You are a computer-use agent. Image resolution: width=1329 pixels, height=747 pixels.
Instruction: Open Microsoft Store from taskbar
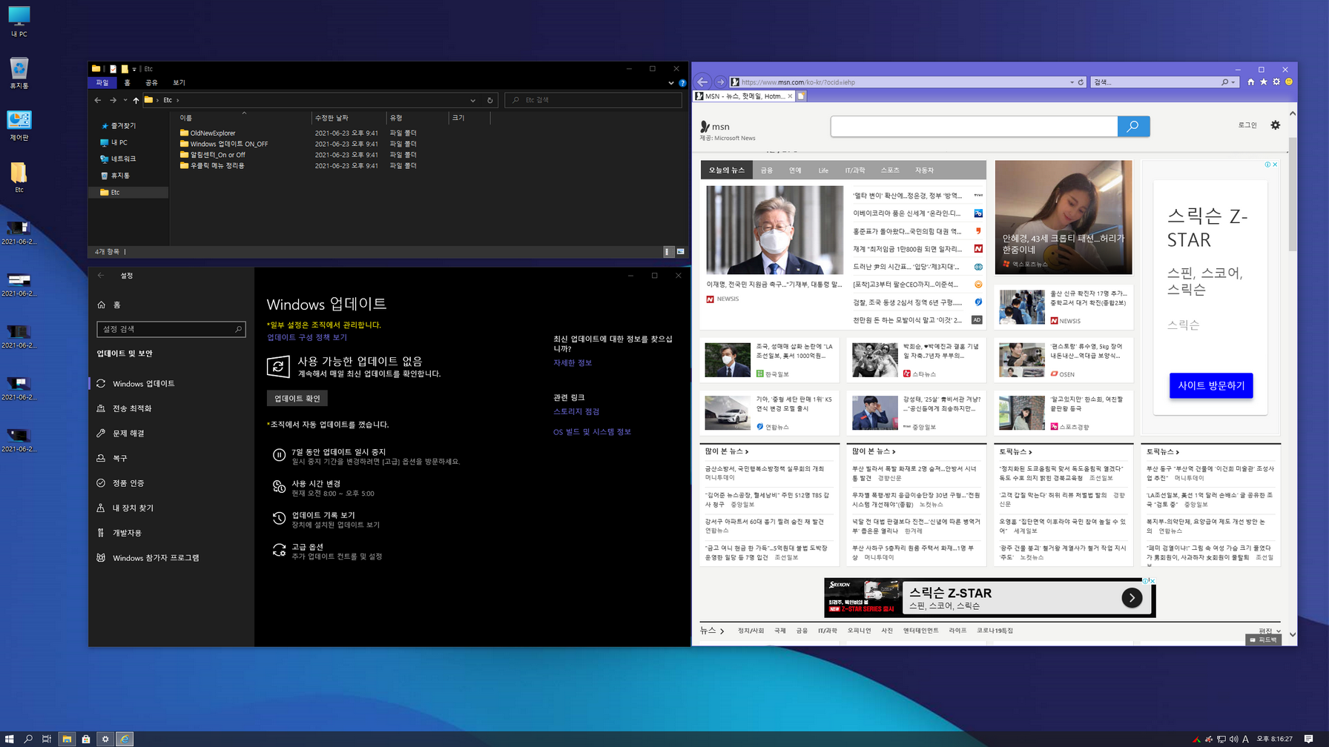(86, 739)
